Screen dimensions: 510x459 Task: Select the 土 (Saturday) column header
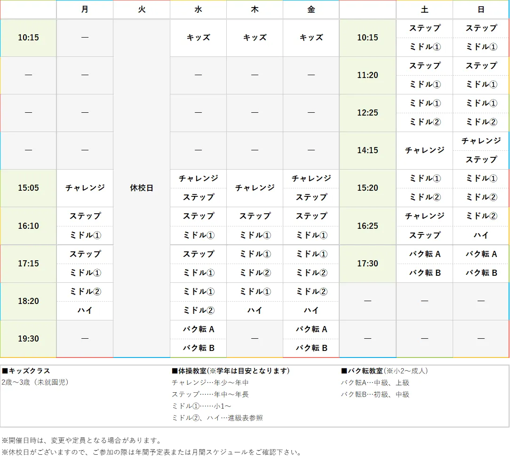point(424,9)
